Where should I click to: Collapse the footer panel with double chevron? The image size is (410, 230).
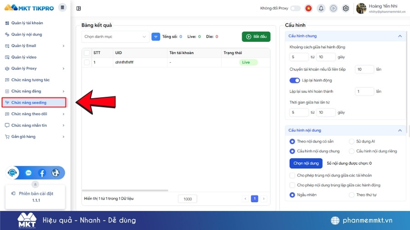pyautogui.click(x=35, y=185)
